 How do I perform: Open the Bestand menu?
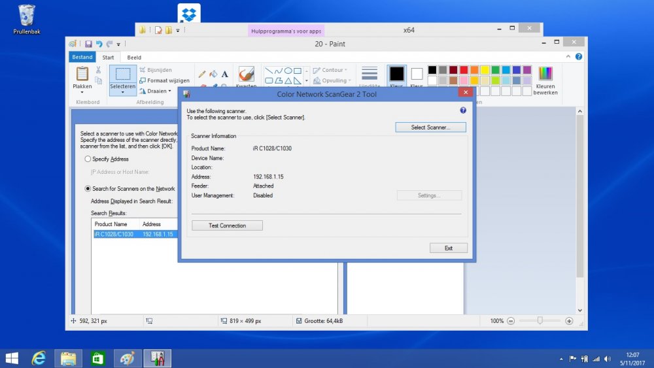point(82,58)
